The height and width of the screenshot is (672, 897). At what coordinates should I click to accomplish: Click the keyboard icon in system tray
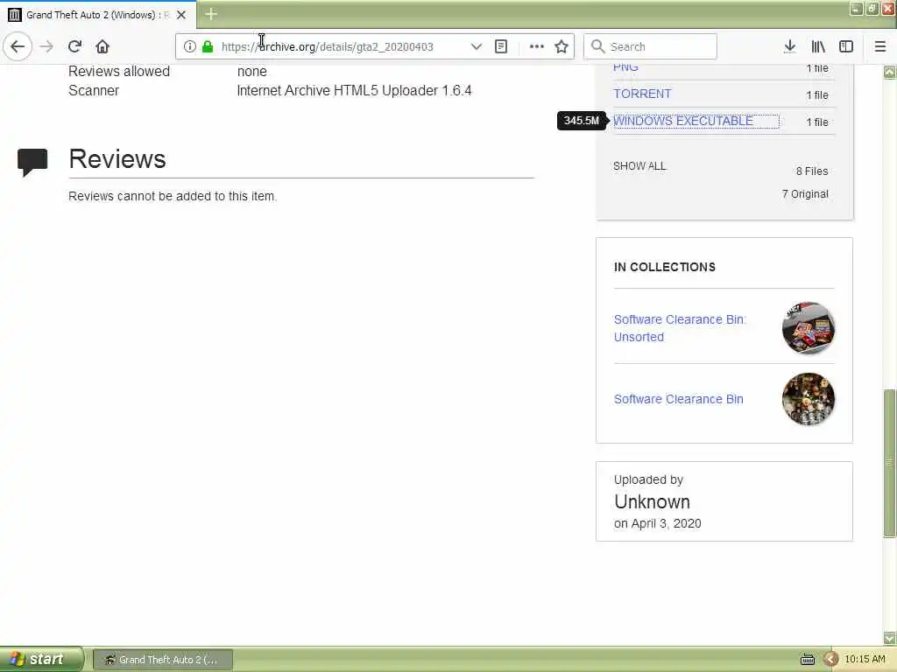click(807, 660)
